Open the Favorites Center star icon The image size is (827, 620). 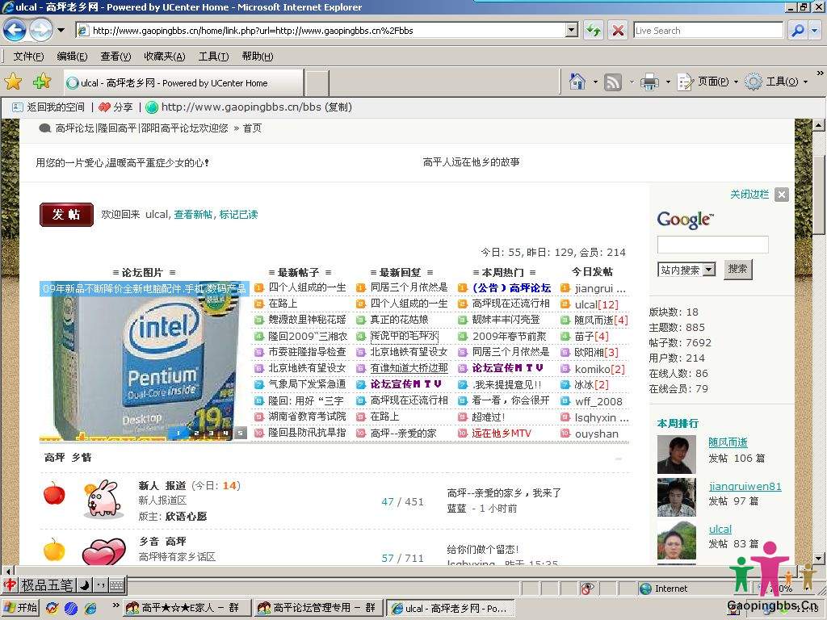click(x=14, y=82)
